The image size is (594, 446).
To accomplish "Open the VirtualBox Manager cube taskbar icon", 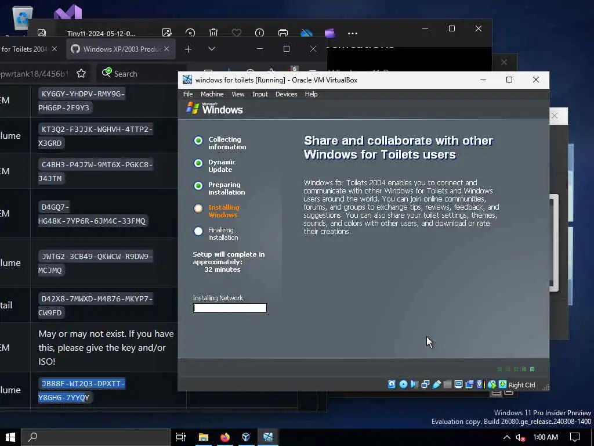I will tap(246, 437).
